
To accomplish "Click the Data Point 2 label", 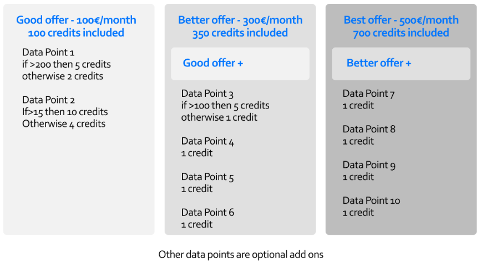I will click(x=48, y=100).
